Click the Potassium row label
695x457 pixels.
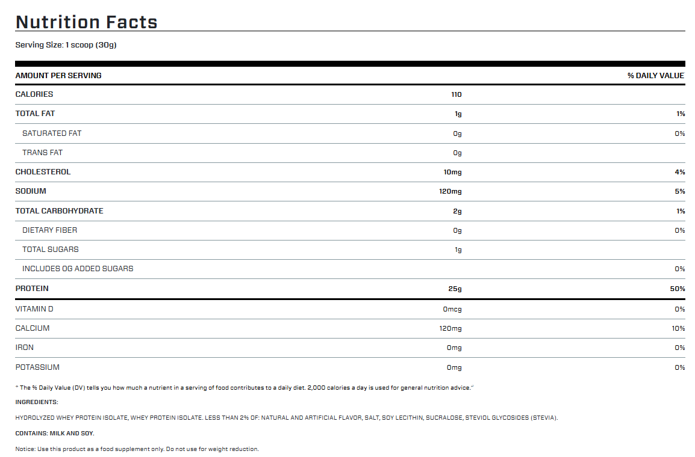pos(37,367)
